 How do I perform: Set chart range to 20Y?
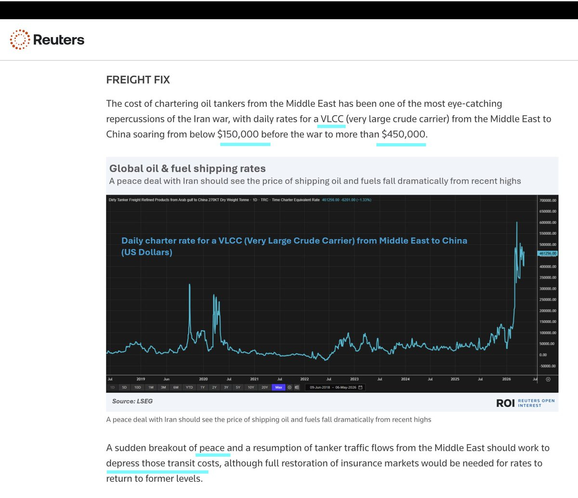264,387
